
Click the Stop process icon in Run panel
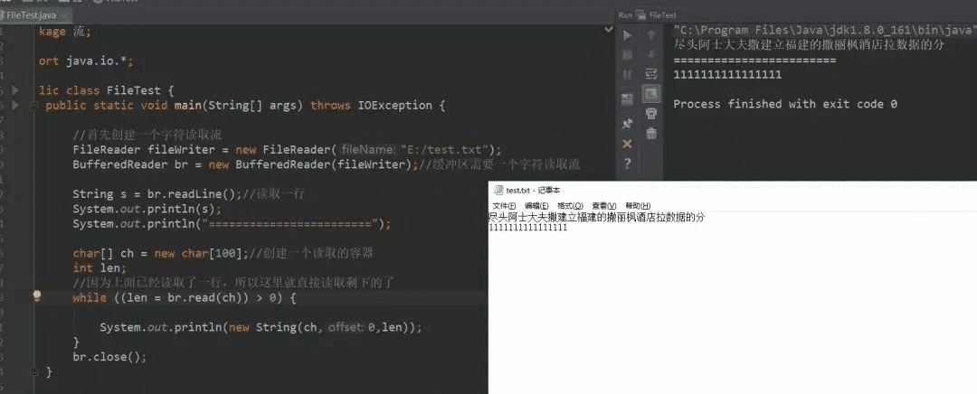pos(627,55)
